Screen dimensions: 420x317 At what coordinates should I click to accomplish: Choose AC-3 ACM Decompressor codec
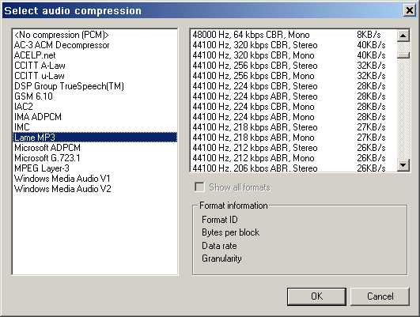[x=95, y=45]
